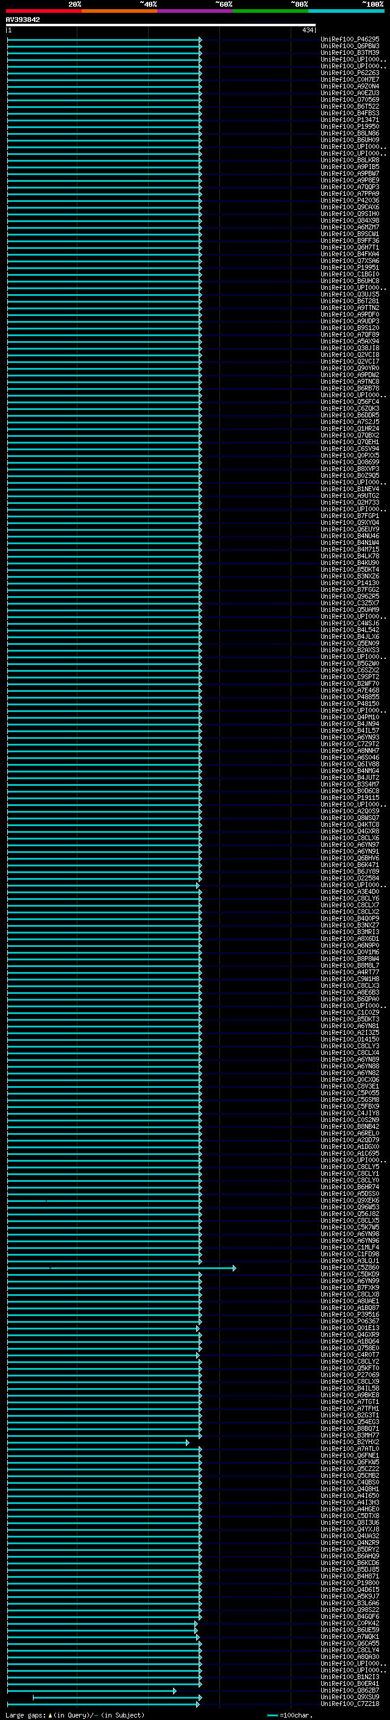This screenshot has width=390, height=1720.
Task: Select hit UniRef100_C0H7E7
Action: (350, 79)
